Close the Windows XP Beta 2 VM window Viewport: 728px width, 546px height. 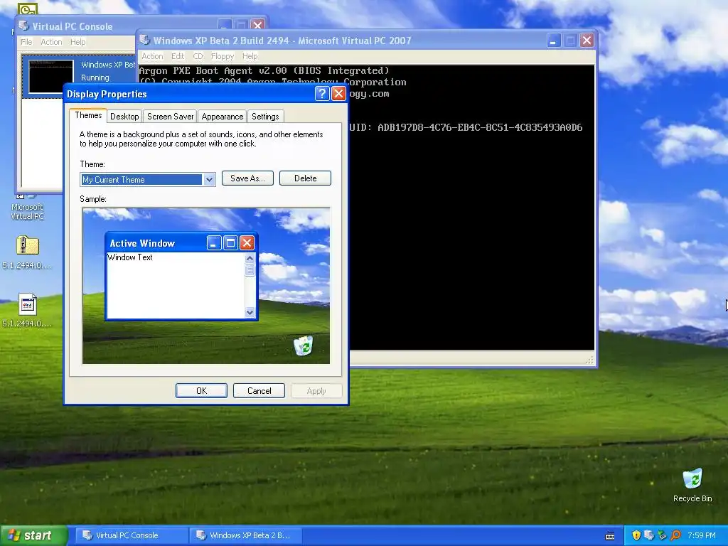tap(587, 41)
